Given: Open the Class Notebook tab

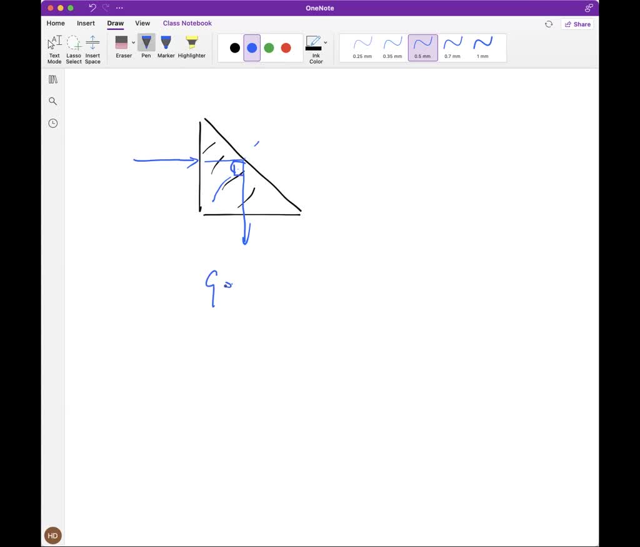Looking at the screenshot, I should [x=187, y=23].
